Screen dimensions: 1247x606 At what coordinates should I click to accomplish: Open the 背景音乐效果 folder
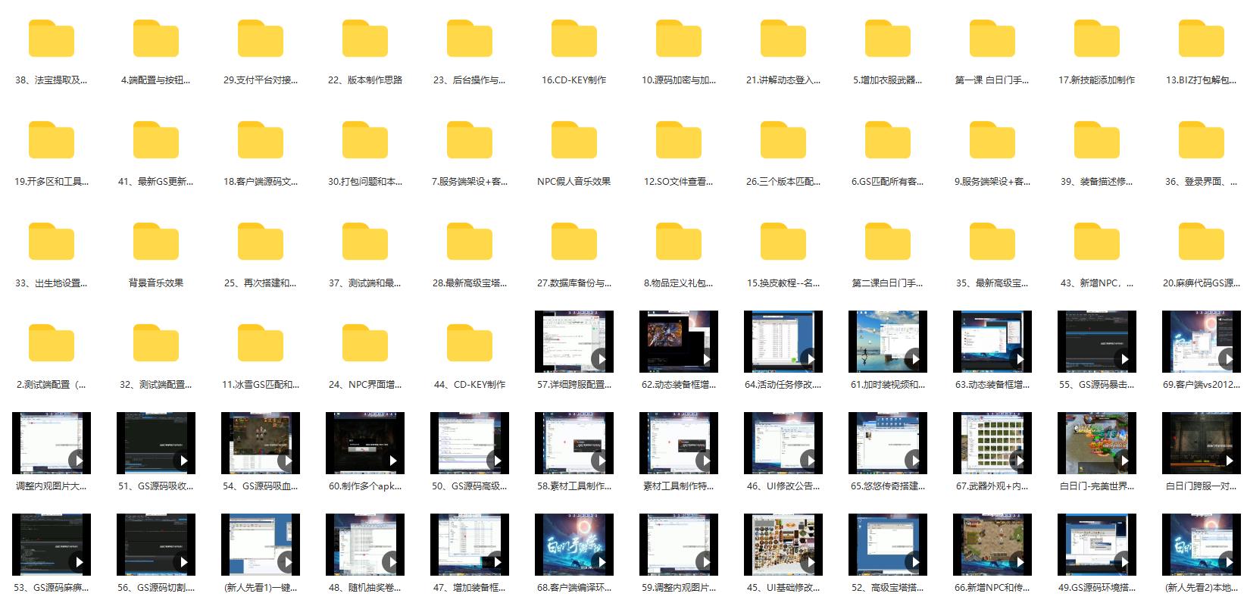(155, 242)
